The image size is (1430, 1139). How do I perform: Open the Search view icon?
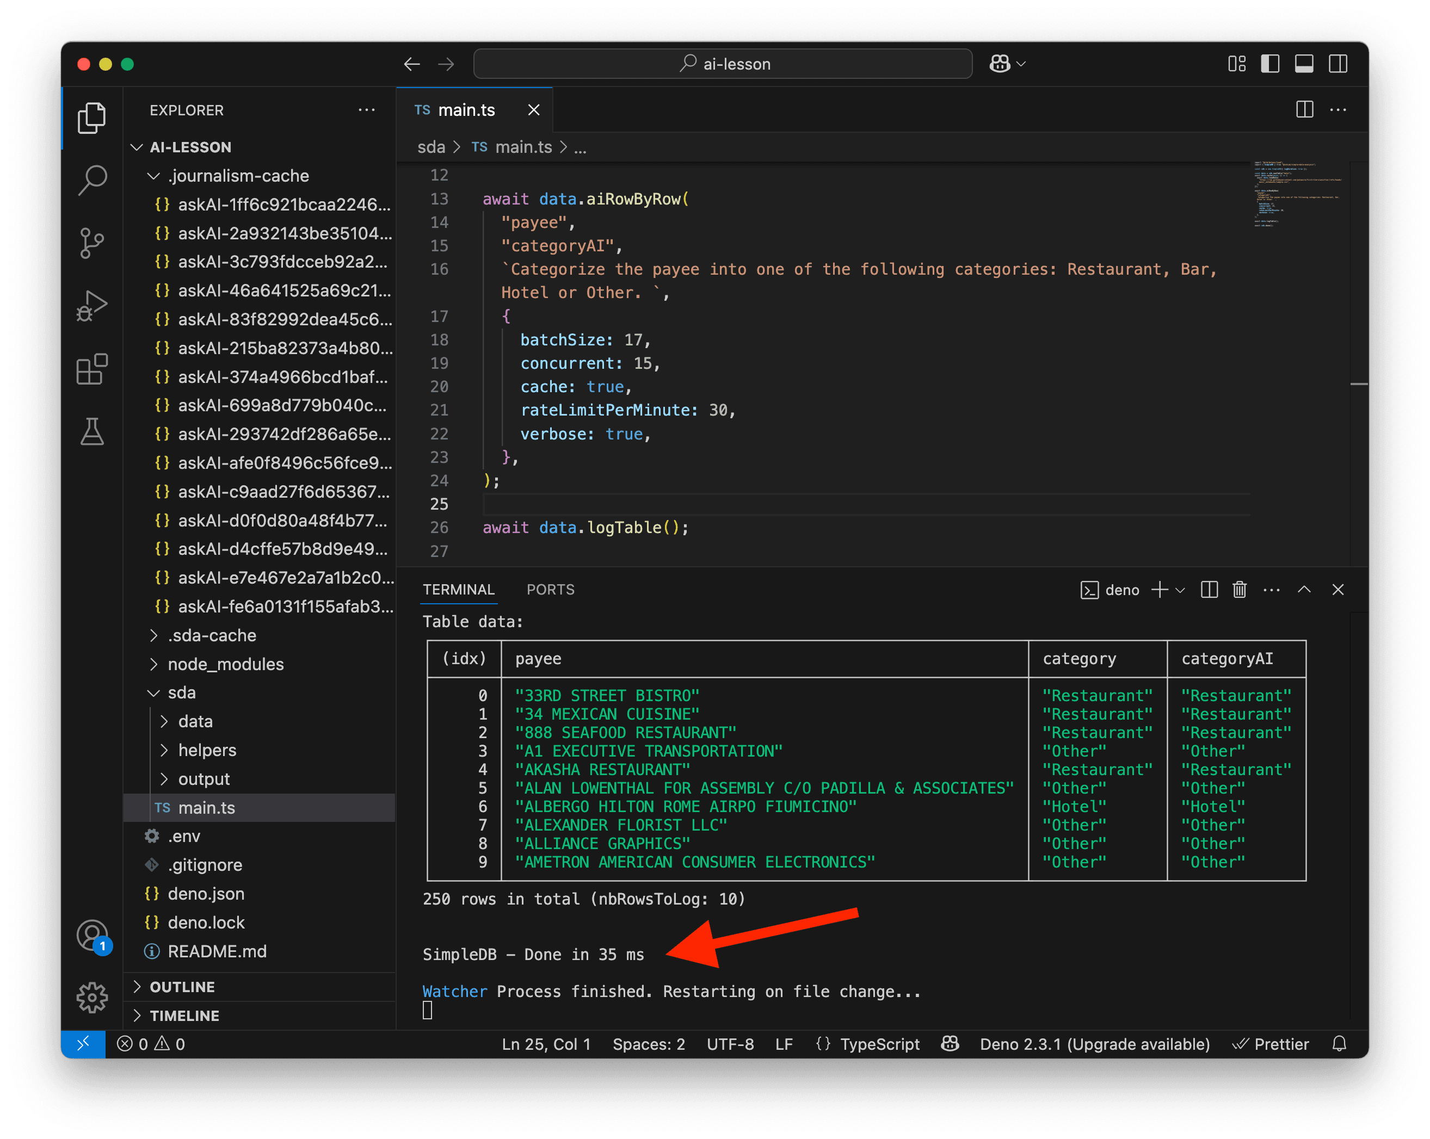pyautogui.click(x=91, y=179)
